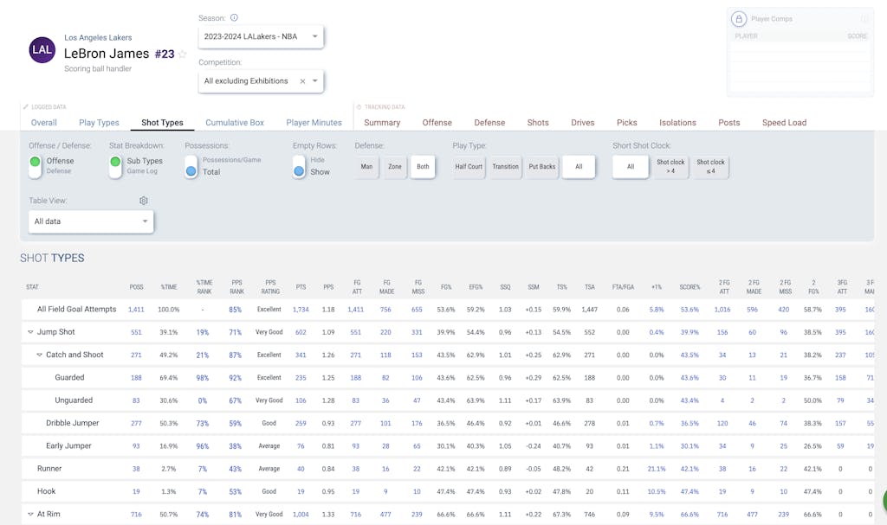Image resolution: width=887 pixels, height=525 pixels.
Task: Click Early Jumper's PTS value 76
Action: tap(301, 446)
